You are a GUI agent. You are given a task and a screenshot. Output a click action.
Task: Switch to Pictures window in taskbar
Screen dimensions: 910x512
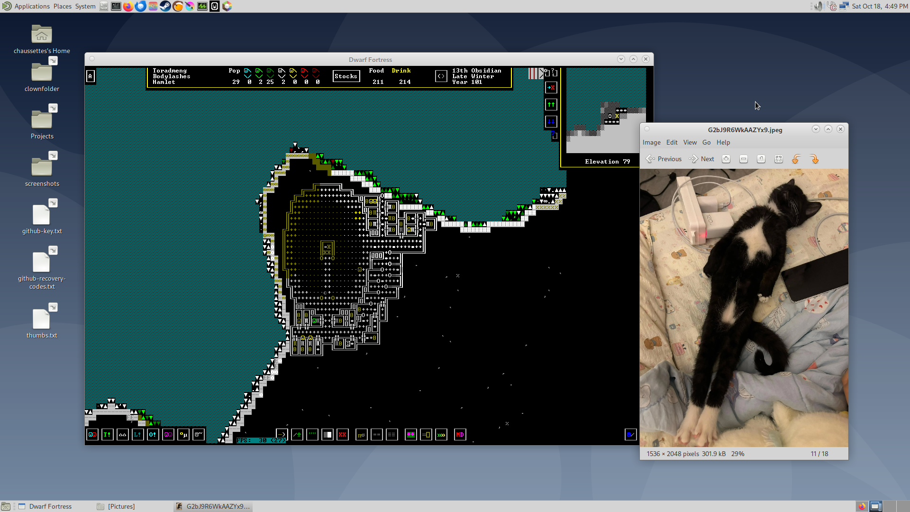click(121, 506)
